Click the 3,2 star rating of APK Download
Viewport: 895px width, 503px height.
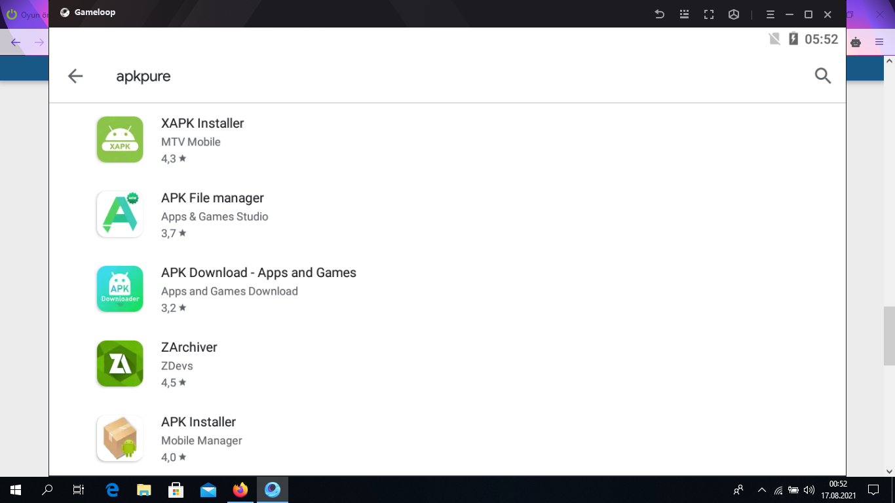click(174, 308)
